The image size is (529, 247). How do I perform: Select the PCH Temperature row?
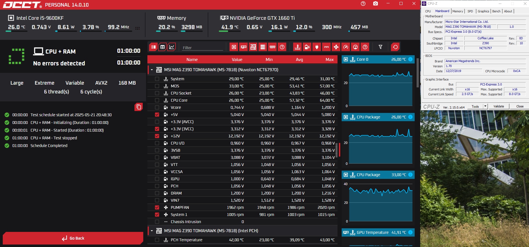(242, 240)
